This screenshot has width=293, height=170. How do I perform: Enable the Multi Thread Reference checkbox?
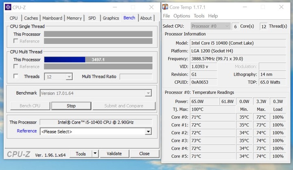[16, 66]
